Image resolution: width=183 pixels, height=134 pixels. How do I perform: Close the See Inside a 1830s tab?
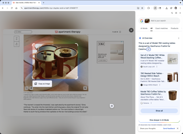[x=39, y=2]
